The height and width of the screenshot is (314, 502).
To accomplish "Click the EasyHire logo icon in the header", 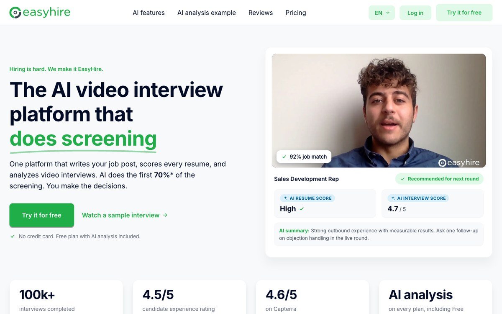I will click(15, 13).
